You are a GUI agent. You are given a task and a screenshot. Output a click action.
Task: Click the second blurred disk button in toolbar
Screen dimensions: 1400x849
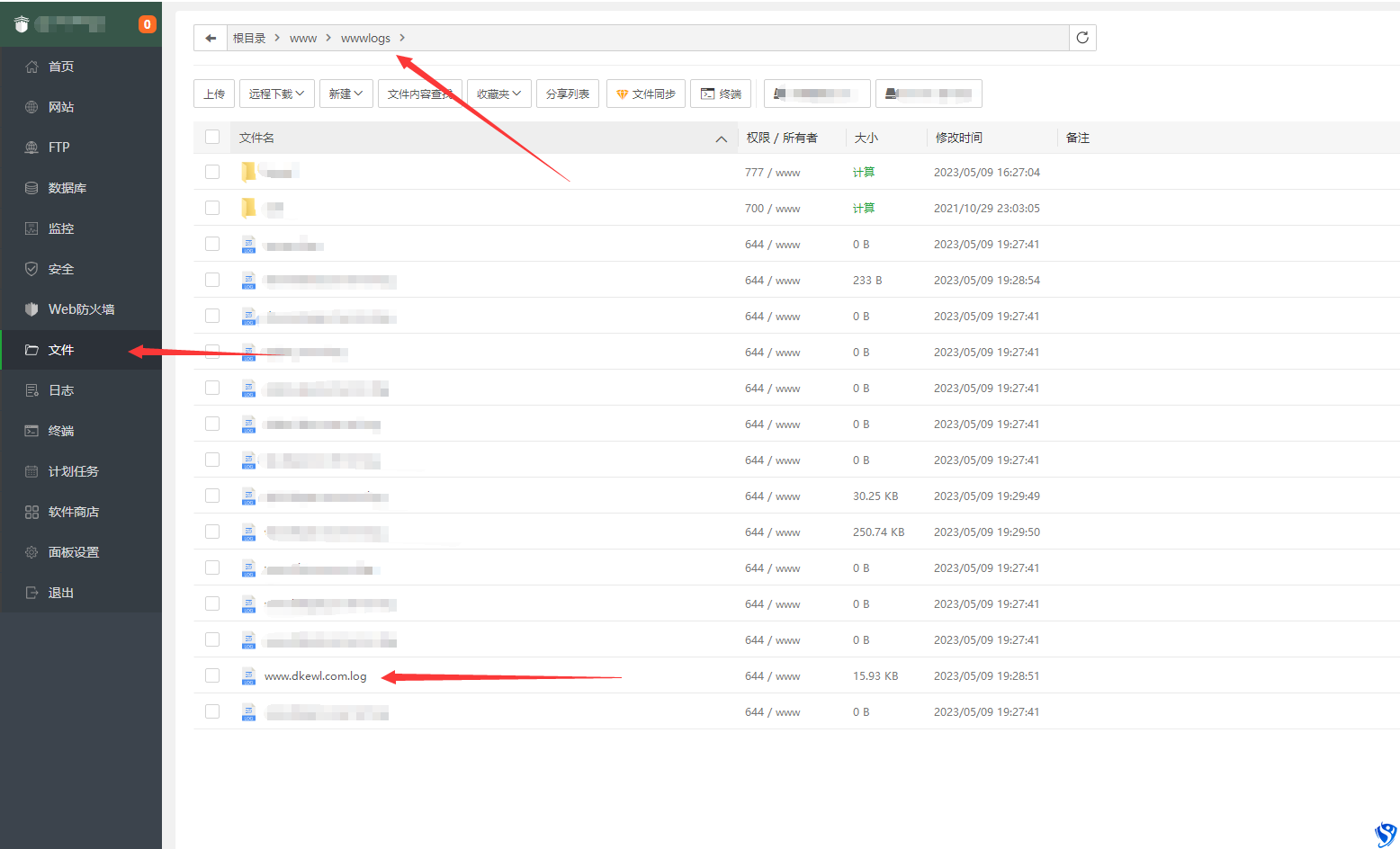[x=929, y=94]
